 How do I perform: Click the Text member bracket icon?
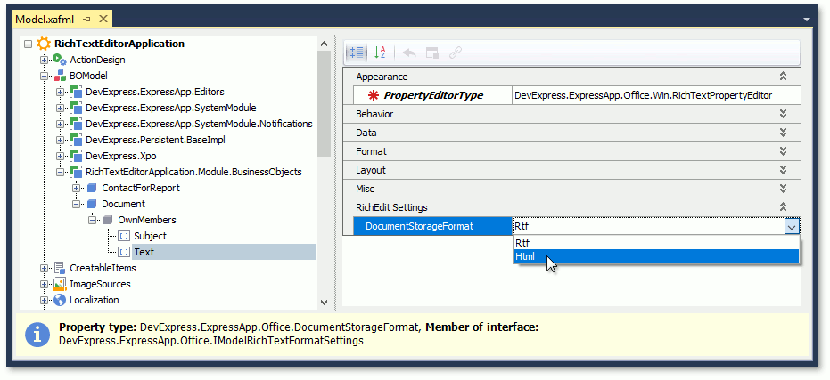(x=124, y=252)
